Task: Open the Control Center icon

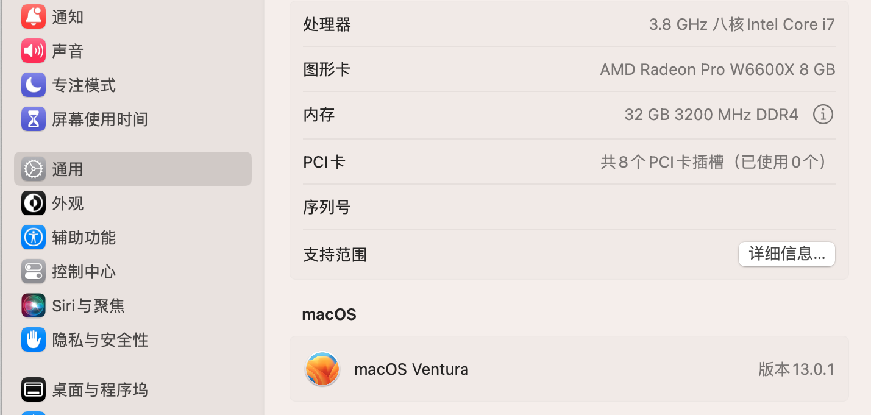Action: tap(34, 272)
